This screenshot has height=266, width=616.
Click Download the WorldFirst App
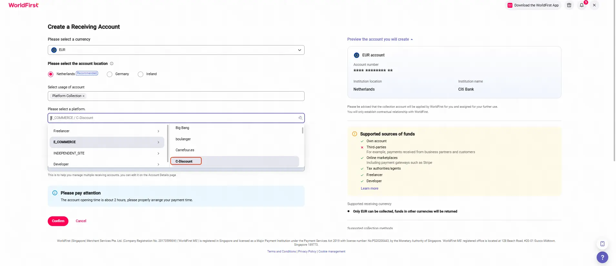[533, 5]
